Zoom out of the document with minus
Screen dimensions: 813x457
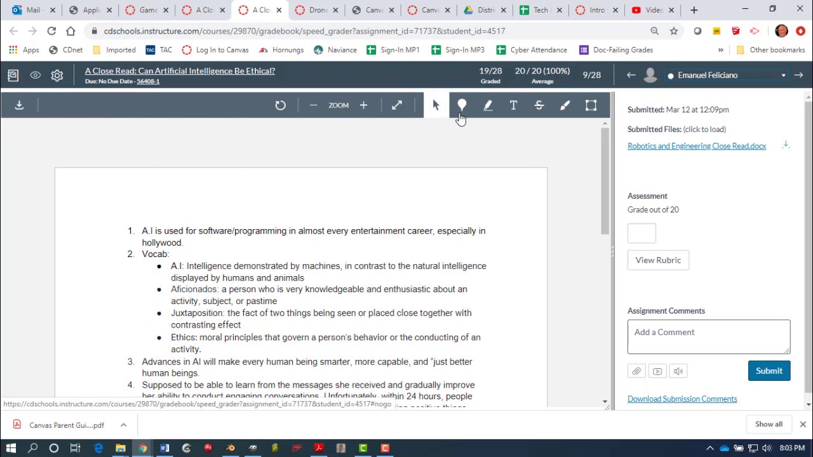point(313,105)
